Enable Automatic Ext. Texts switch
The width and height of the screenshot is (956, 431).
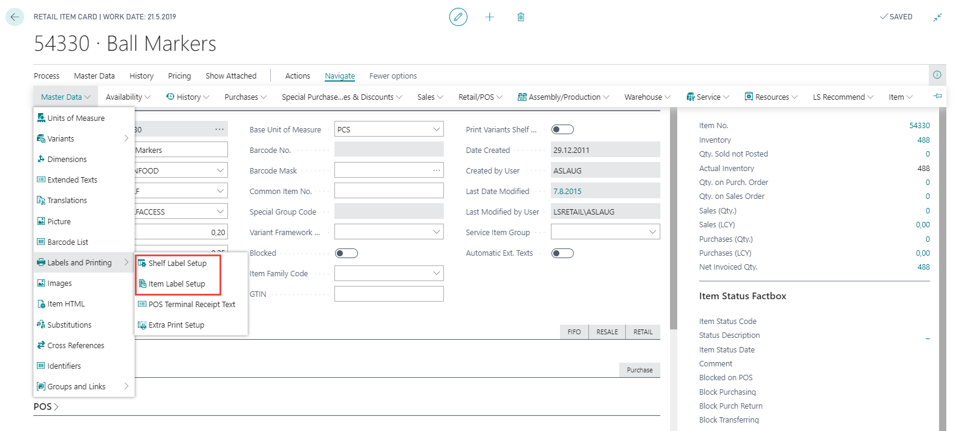click(562, 253)
